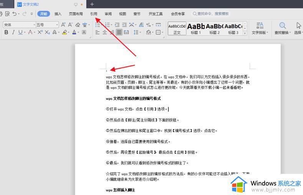303x195 pixels.
Task: Toggle subscript formatting
Action: pyautogui.click(x=47, y=32)
